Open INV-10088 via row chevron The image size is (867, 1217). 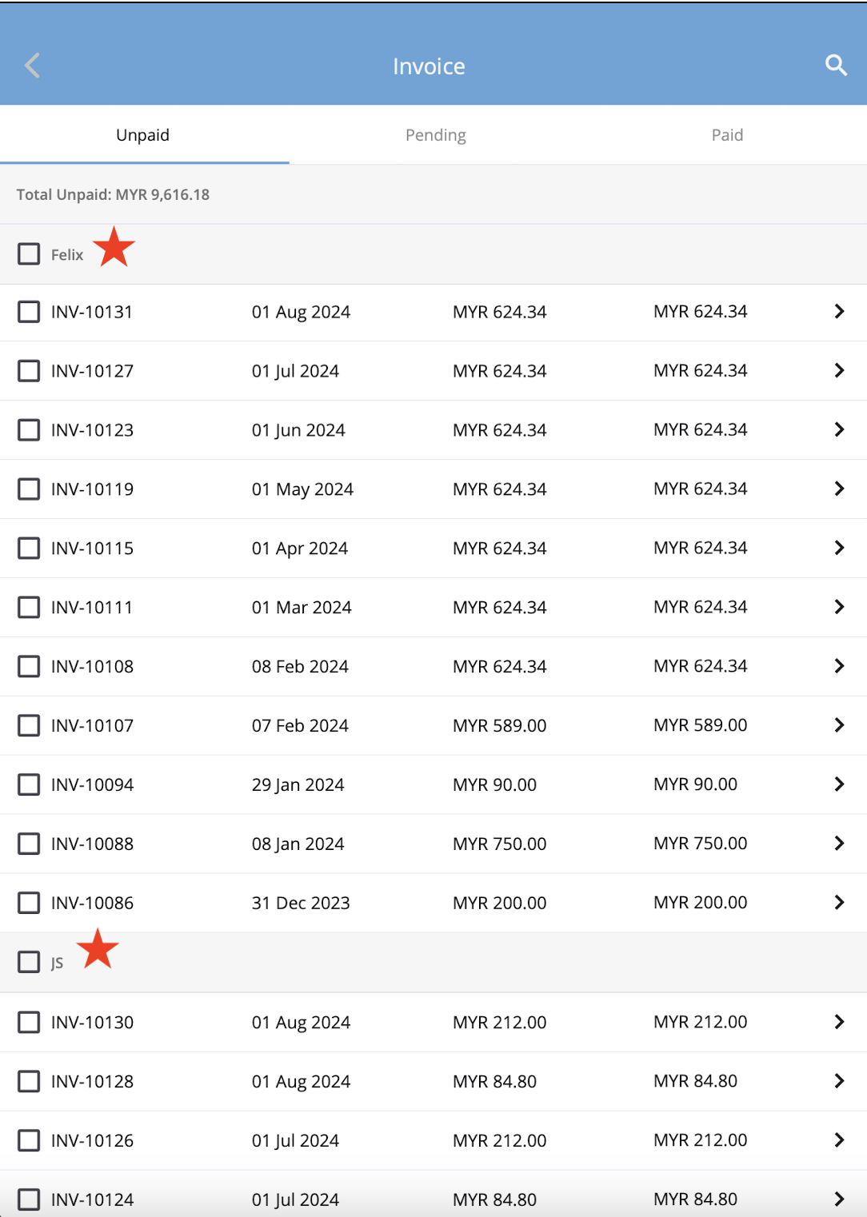click(x=839, y=844)
